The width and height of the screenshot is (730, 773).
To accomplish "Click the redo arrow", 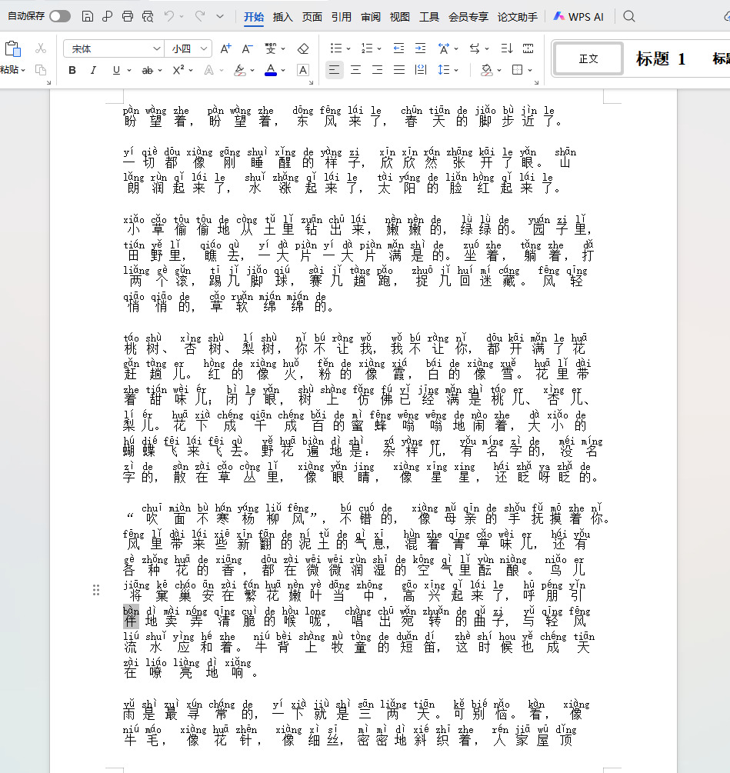I will click(x=200, y=16).
